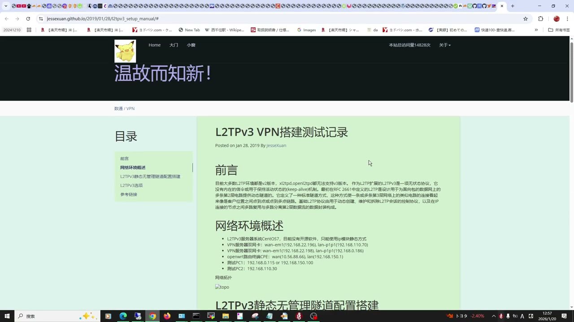
Task: Show more bookmarks with chevron
Action: click(536, 30)
